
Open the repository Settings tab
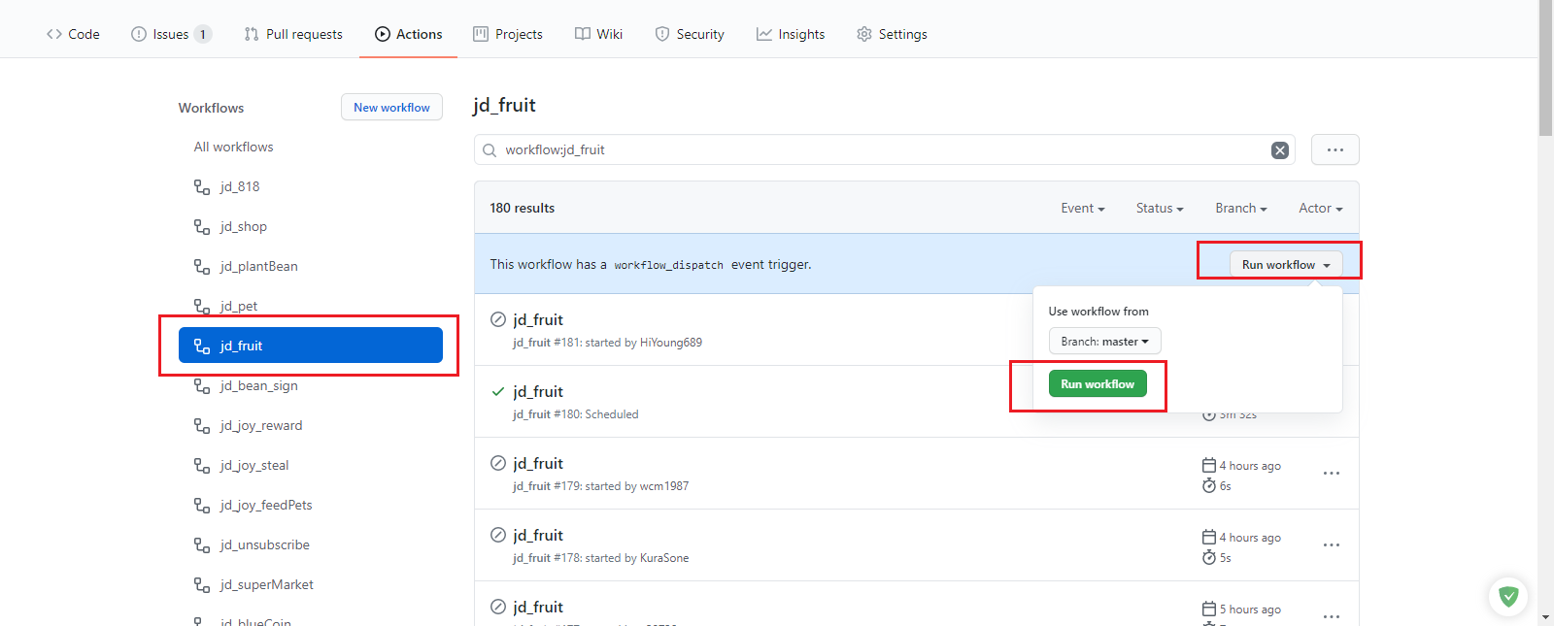click(892, 34)
